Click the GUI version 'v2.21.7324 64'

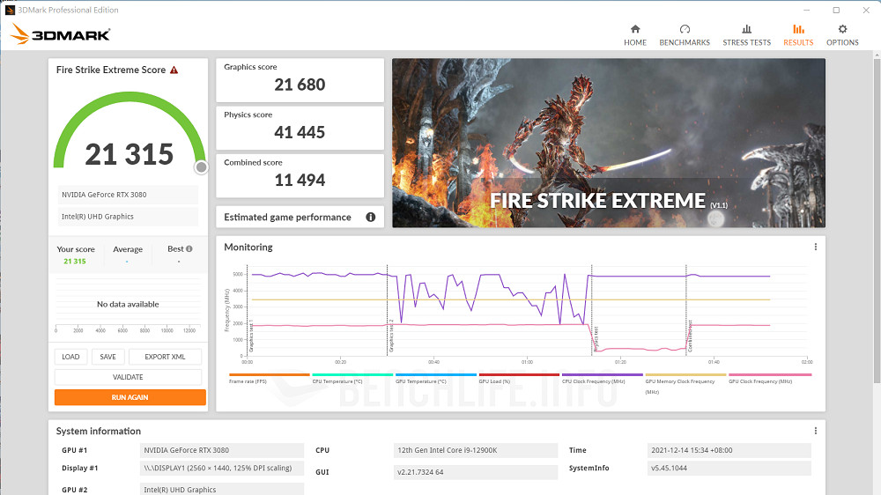click(x=476, y=472)
